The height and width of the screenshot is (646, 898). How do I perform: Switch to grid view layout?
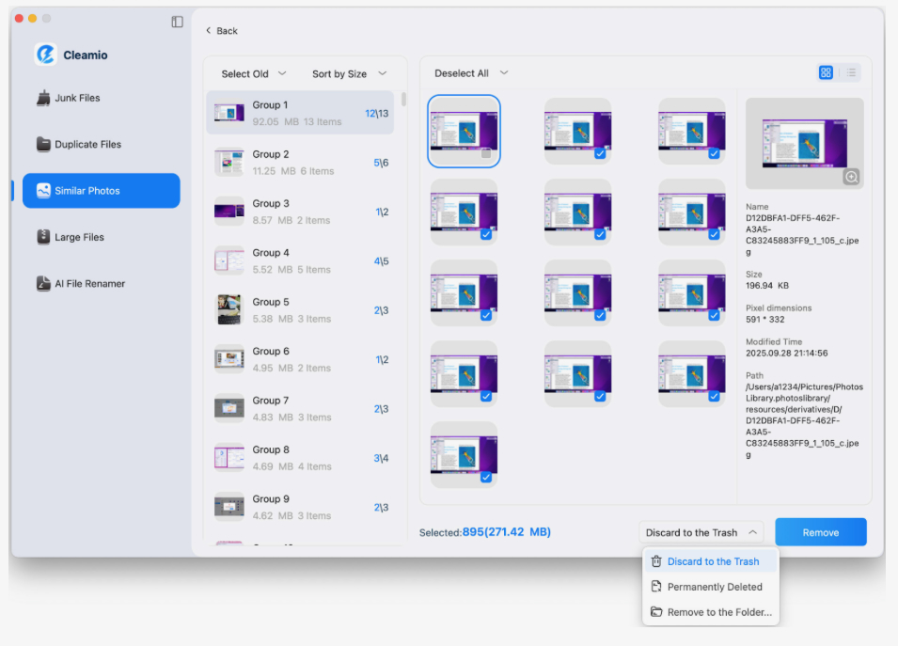(826, 72)
